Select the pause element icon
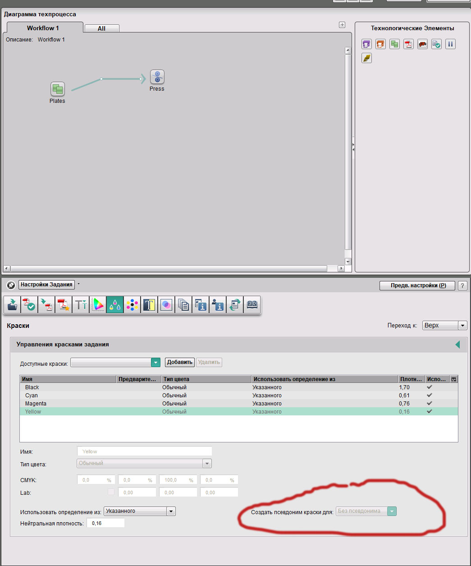 pyautogui.click(x=450, y=44)
